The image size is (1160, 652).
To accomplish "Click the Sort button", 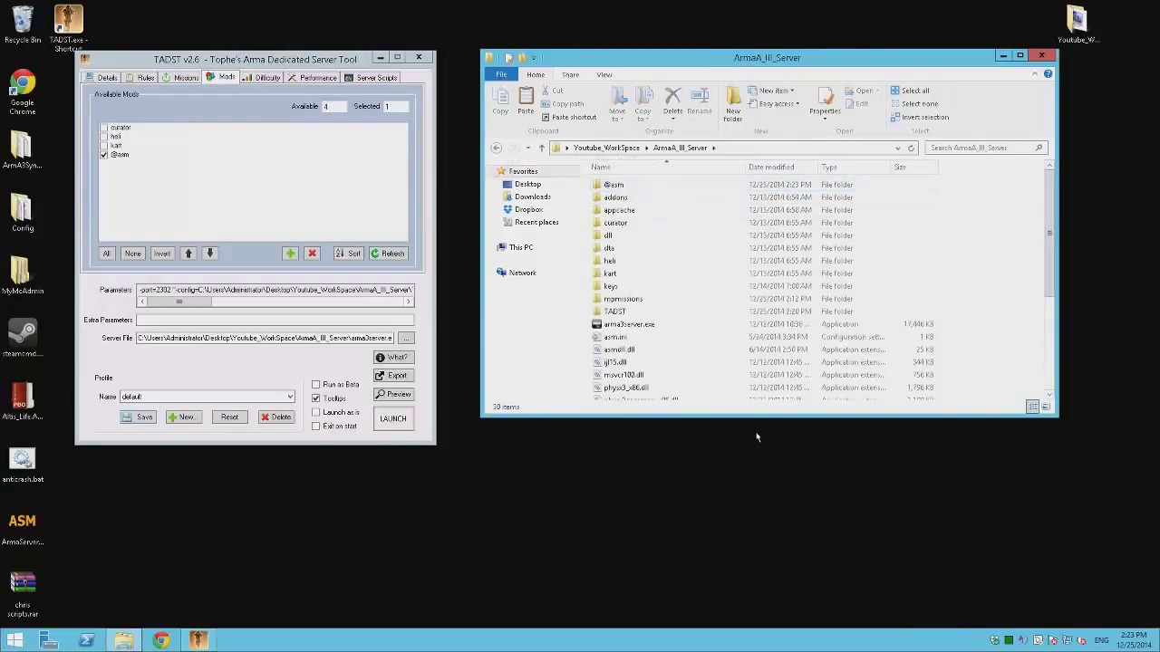I will [x=348, y=254].
